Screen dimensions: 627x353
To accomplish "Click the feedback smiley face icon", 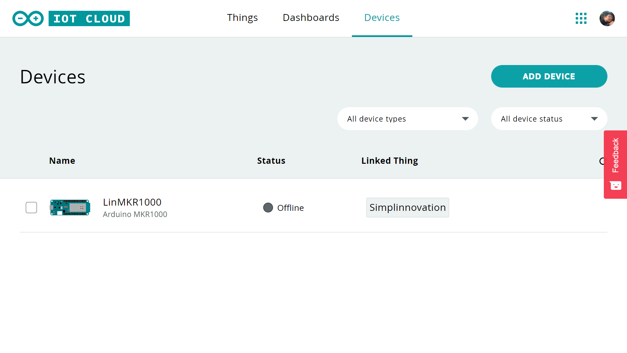I will click(x=616, y=186).
